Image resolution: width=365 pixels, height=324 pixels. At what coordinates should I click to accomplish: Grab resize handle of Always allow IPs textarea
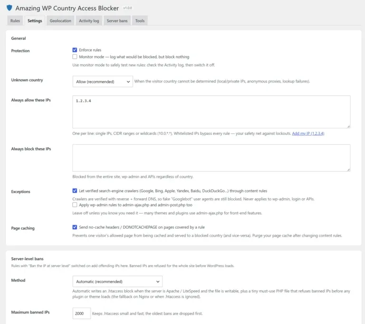click(348, 126)
